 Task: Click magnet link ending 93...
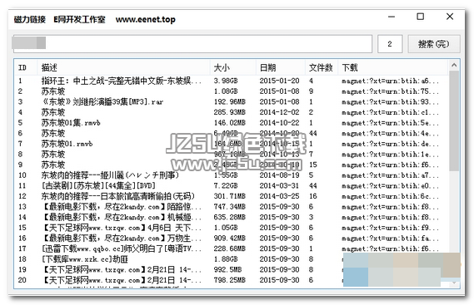click(390, 102)
